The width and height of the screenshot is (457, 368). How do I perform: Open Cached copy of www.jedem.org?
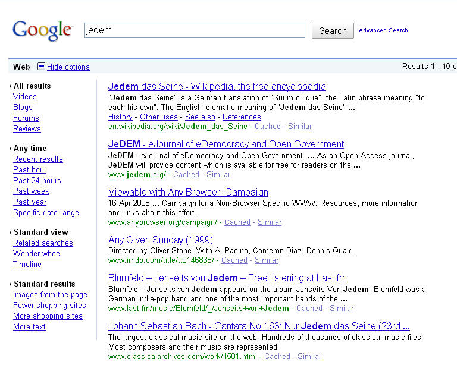click(186, 175)
